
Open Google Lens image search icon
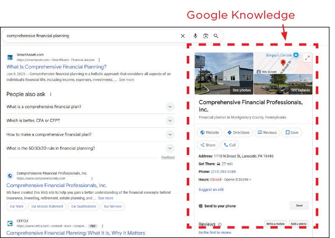(x=206, y=36)
